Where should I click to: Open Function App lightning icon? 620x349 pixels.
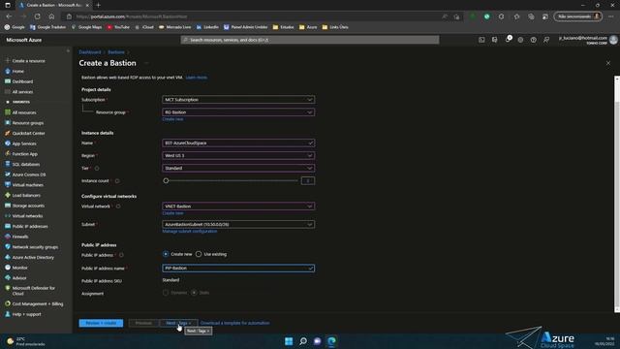(8, 154)
